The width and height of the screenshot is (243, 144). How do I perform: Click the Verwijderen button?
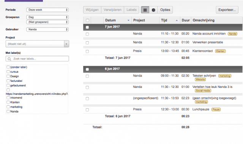pyautogui.click(x=112, y=10)
